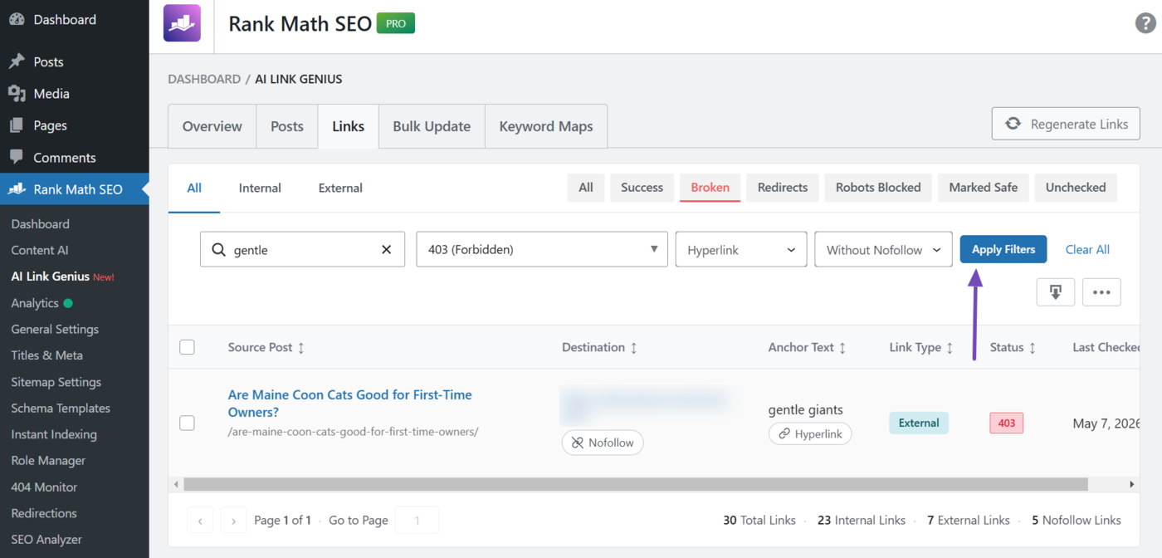Click the regenerate refresh icon
1162x558 pixels.
tap(1013, 124)
